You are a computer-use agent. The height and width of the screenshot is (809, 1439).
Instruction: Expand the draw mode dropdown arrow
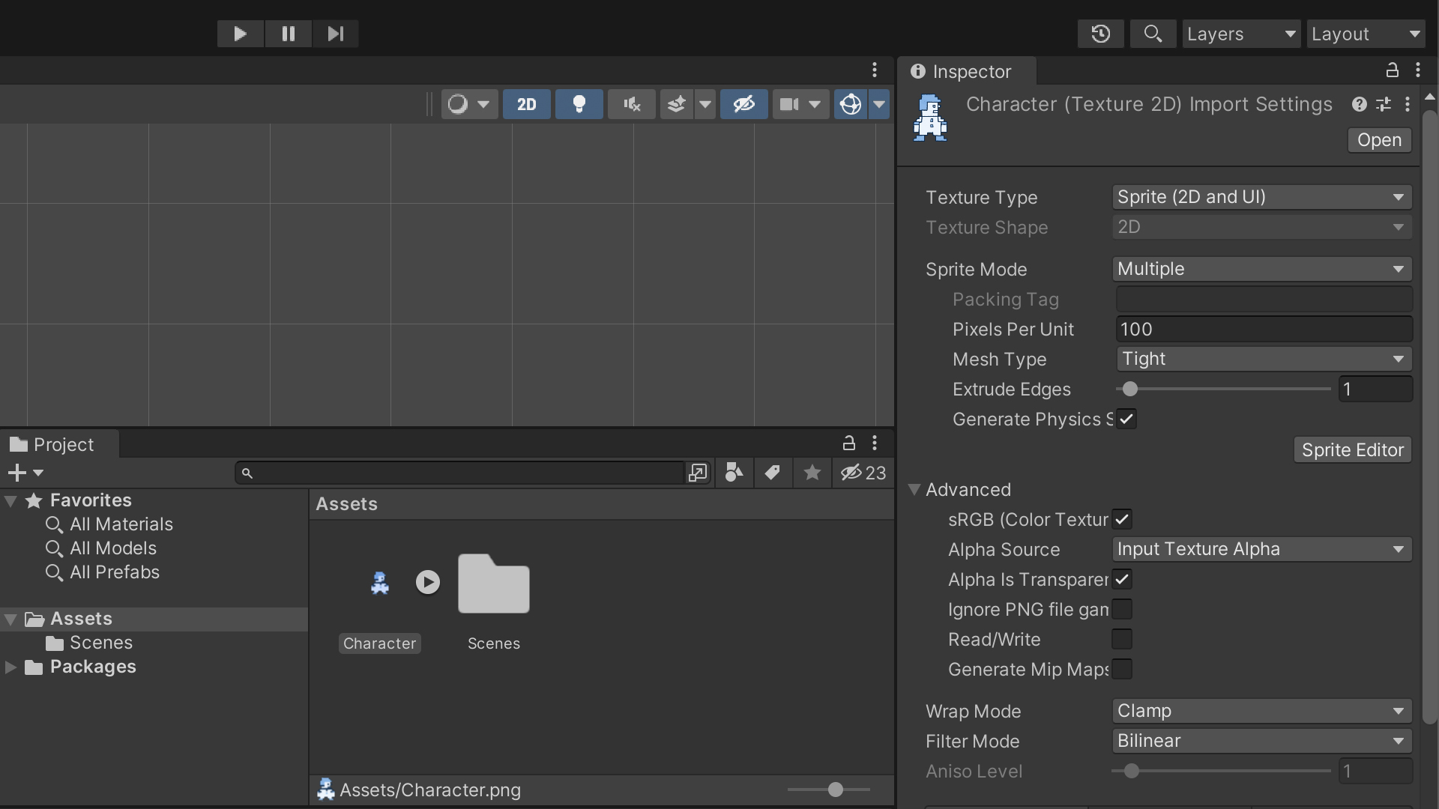coord(483,104)
